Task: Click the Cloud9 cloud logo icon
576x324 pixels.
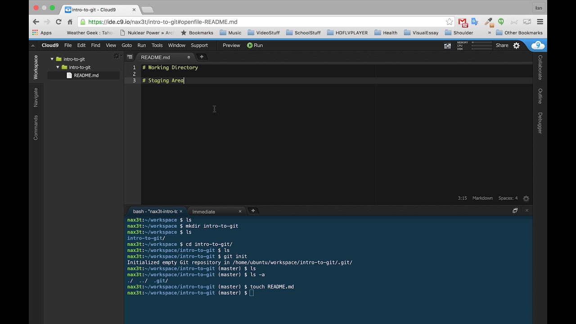Action: coord(538,45)
